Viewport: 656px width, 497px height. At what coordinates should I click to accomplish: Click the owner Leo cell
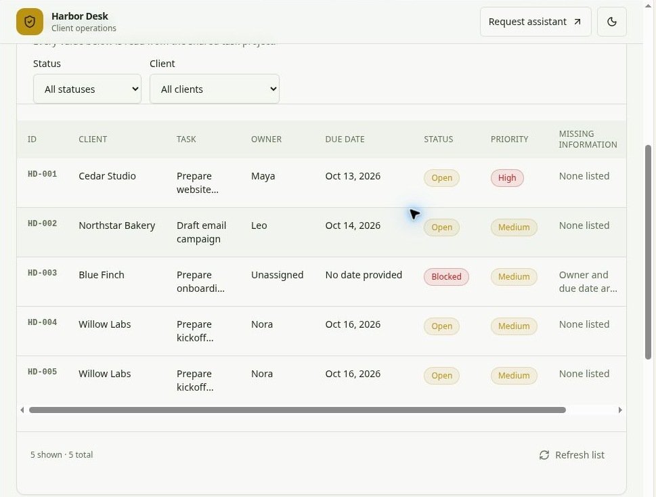tap(259, 225)
